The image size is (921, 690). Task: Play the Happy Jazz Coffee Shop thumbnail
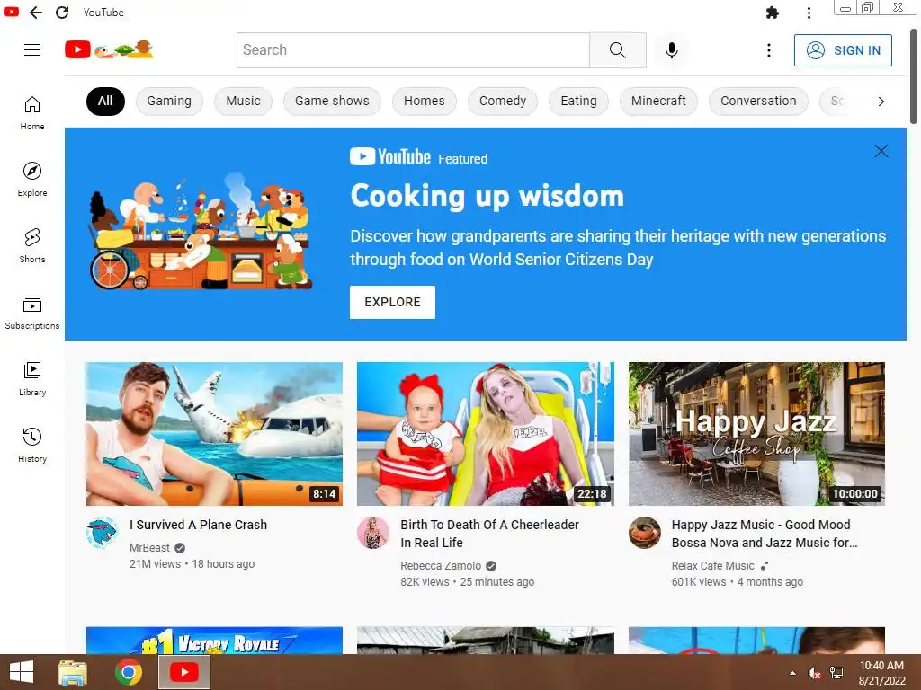pyautogui.click(x=756, y=434)
